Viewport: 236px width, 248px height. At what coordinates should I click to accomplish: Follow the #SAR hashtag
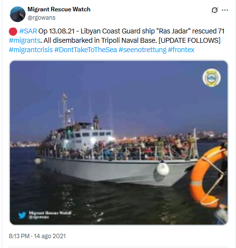(x=28, y=31)
